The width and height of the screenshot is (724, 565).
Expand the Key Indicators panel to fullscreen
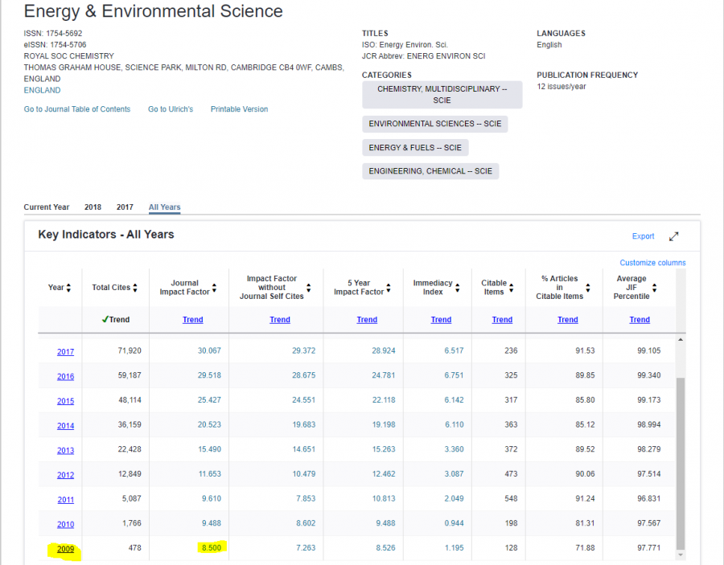[x=674, y=236]
